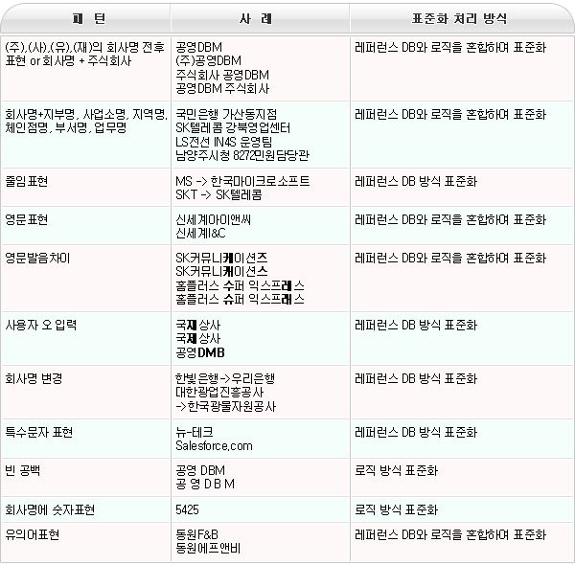
Task: Click the 'MS -> 한국마이크로소프트' example
Action: [242, 181]
